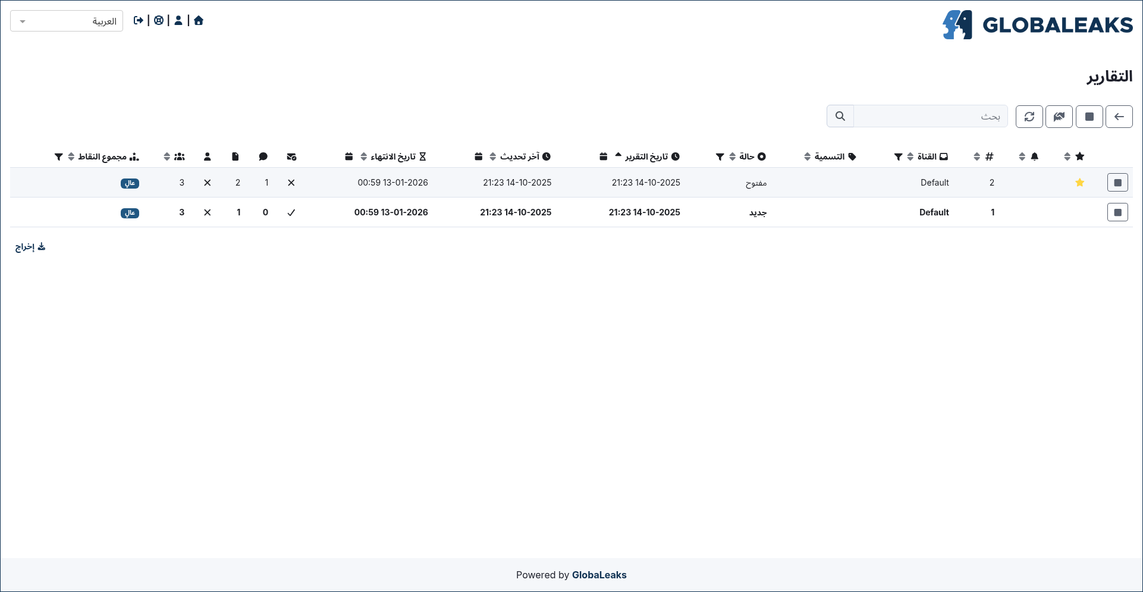
Task: Refresh the reports list
Action: click(1029, 117)
